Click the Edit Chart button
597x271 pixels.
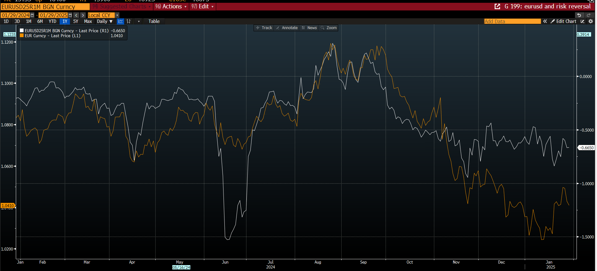(563, 21)
